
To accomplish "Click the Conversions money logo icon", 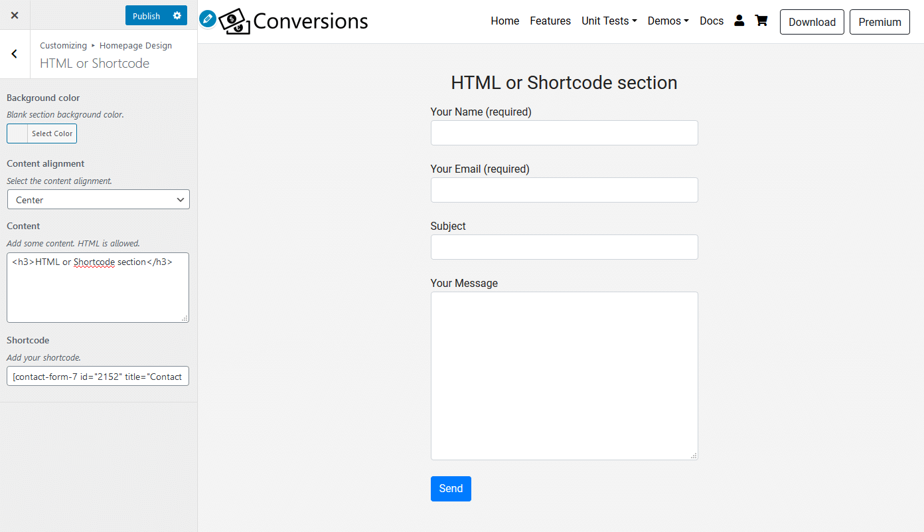I will (x=235, y=21).
